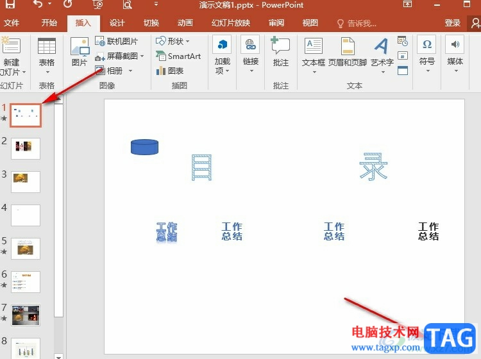Redo the last action
This screenshot has height=359, width=481.
[x=67, y=4]
